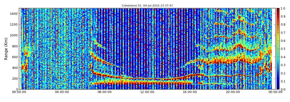Image resolution: width=290 pixels, height=102 pixels.
Task: Click the 16:00:00 time tick label
Action: click(190, 92)
